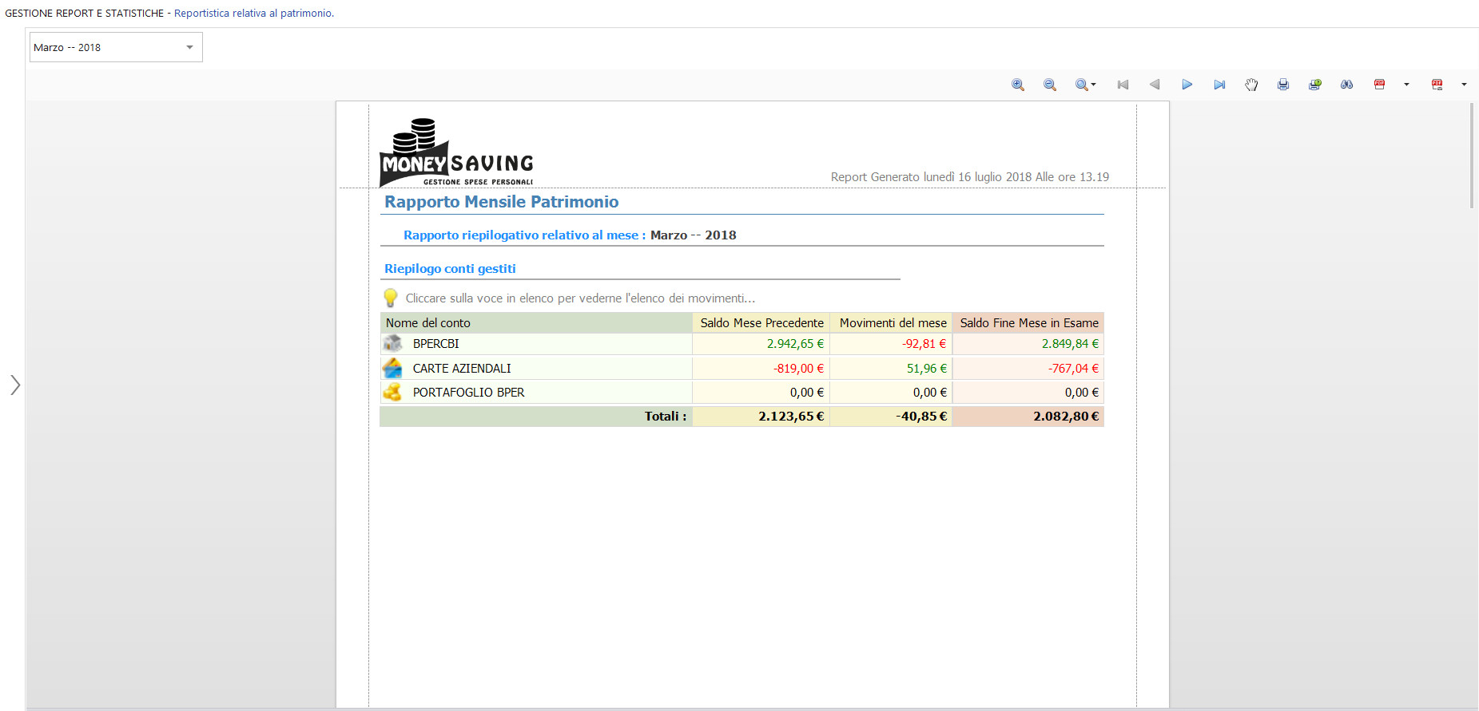
Task: Open the Marzo -- 2018 month selector
Action: pos(116,47)
